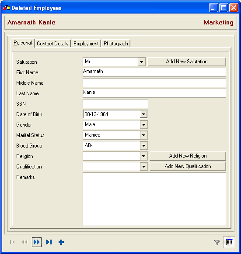Open the Marital Status dropdown
Viewport: 241px width, 254px height.
[143, 135]
